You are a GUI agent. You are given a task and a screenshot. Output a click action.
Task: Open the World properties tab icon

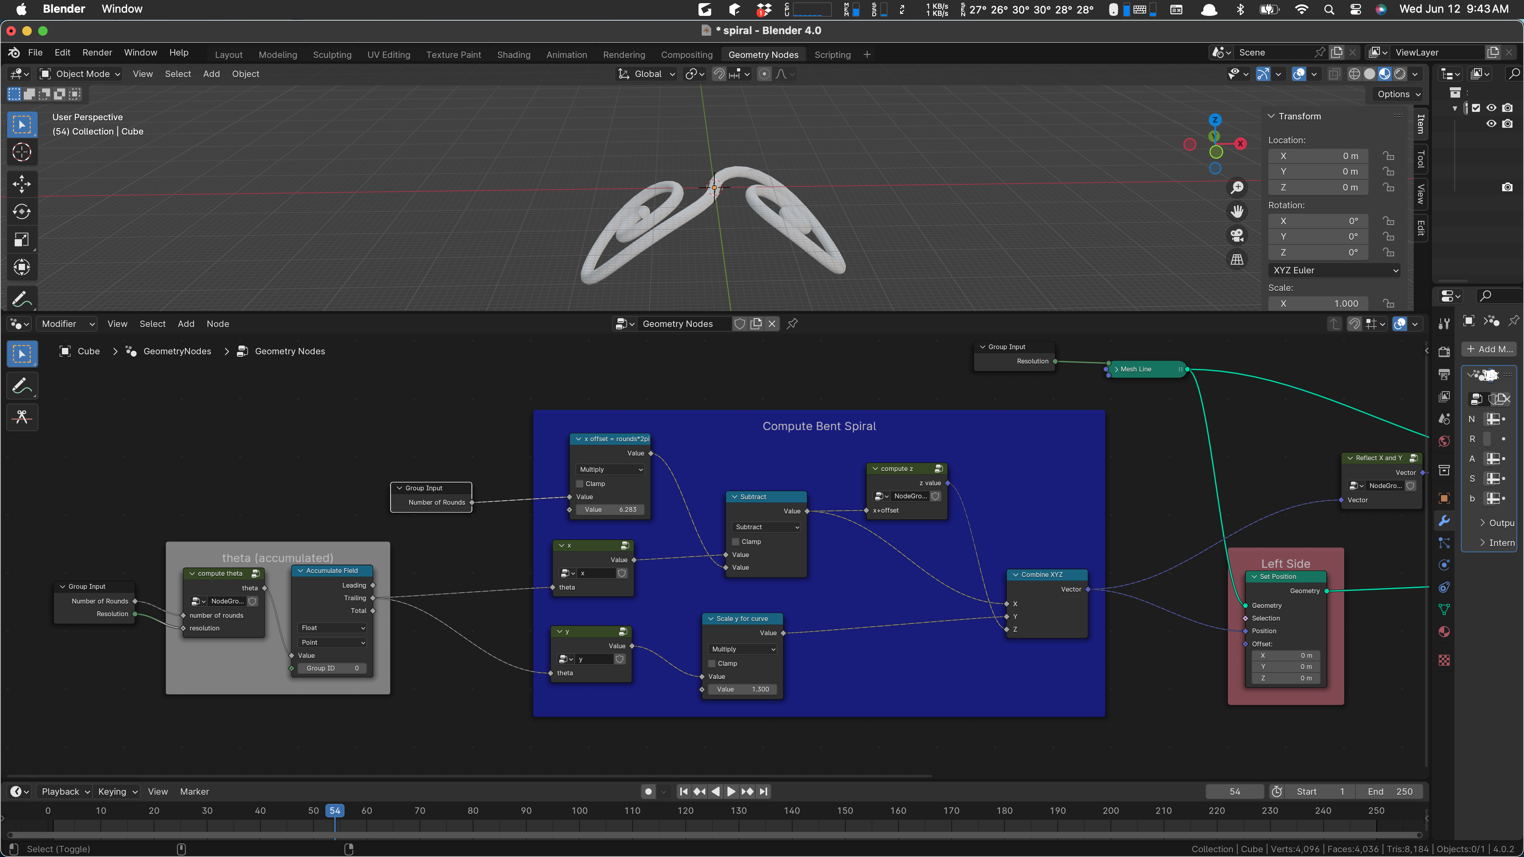pyautogui.click(x=1444, y=441)
